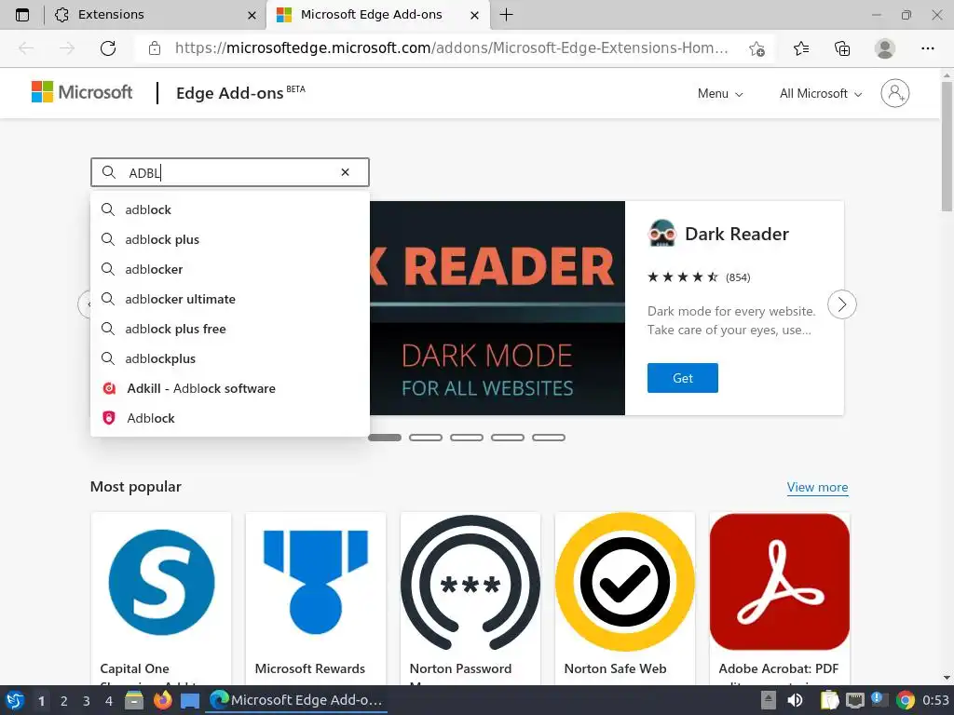Open a new tab with plus icon
Viewport: 954px width, 715px height.
pyautogui.click(x=506, y=15)
